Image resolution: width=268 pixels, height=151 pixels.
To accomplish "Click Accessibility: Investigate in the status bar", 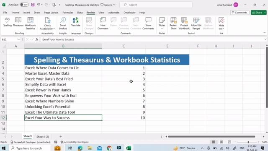I will point(75,142).
